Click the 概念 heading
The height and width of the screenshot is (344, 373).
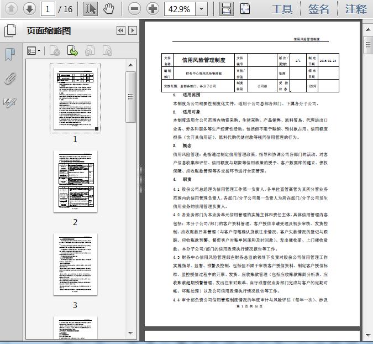click(187, 145)
